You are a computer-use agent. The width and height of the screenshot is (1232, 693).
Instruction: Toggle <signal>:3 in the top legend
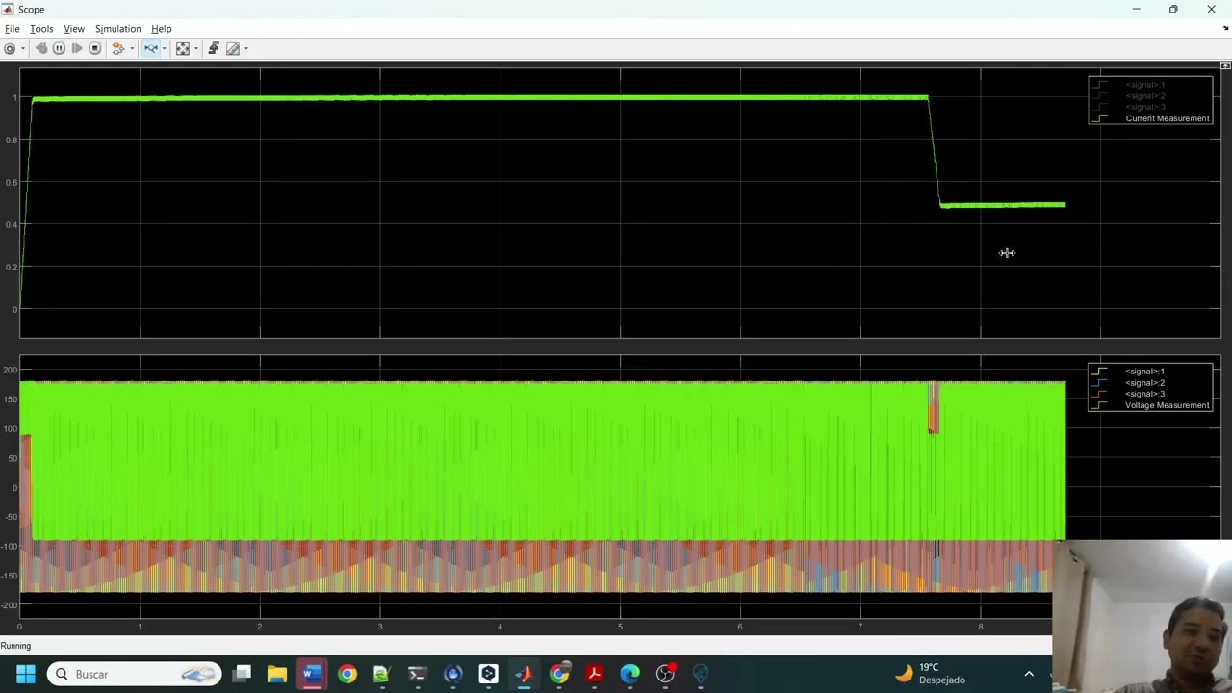tap(1144, 107)
